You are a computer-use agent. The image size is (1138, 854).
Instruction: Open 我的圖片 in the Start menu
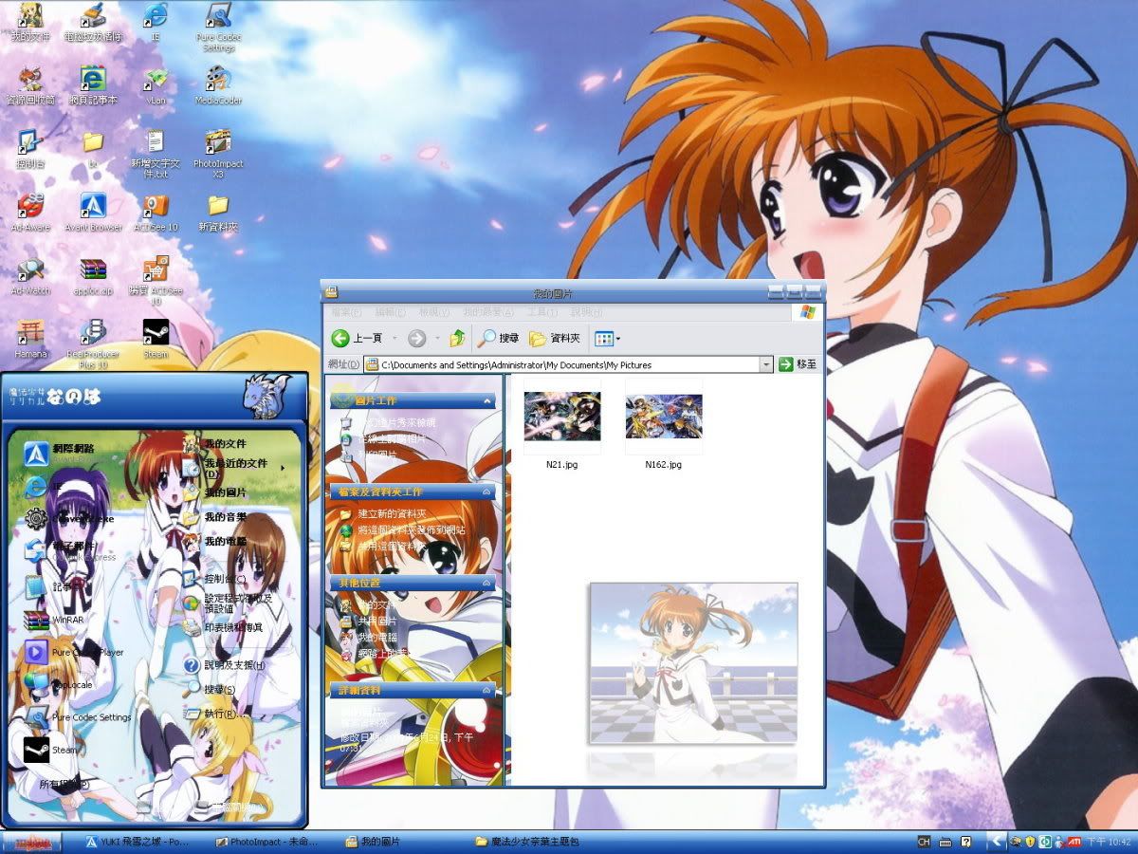tap(215, 492)
